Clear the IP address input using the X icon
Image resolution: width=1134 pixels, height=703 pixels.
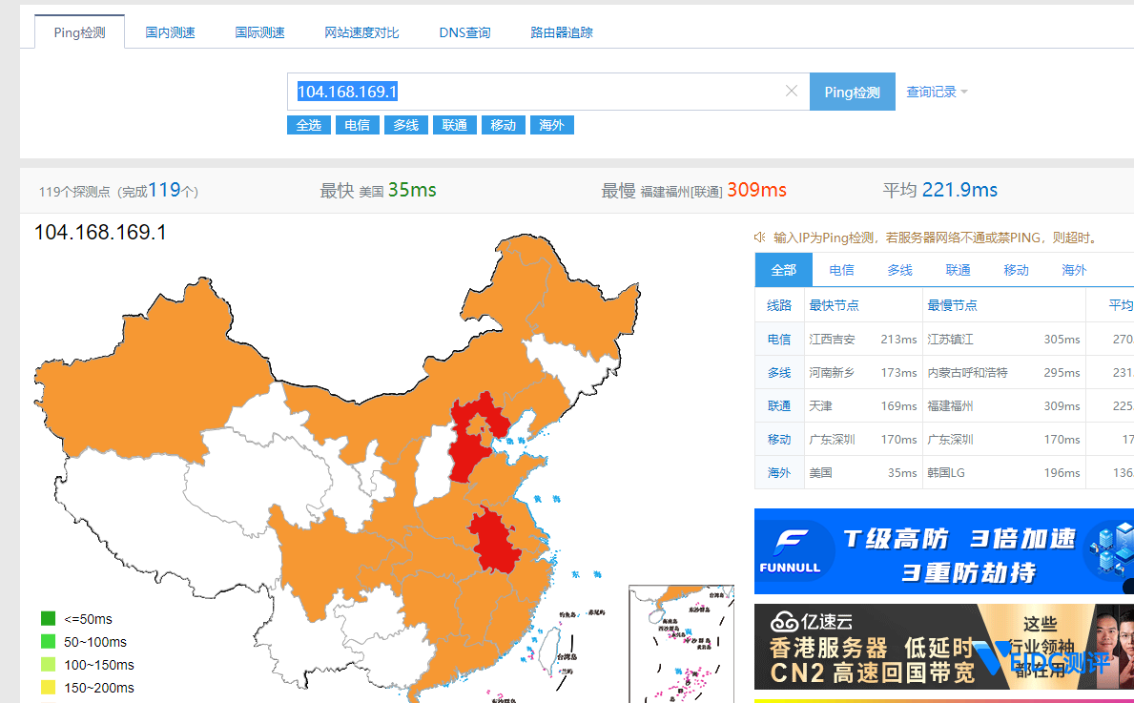pyautogui.click(x=792, y=91)
